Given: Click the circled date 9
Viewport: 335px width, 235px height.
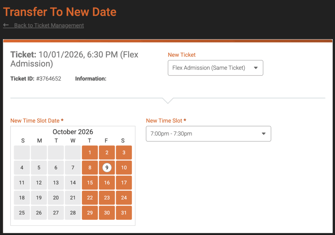Looking at the screenshot, I should [107, 168].
